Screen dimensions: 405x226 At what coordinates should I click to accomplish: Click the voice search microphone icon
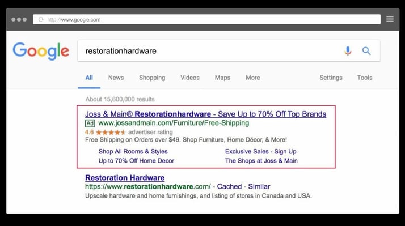[x=348, y=51]
